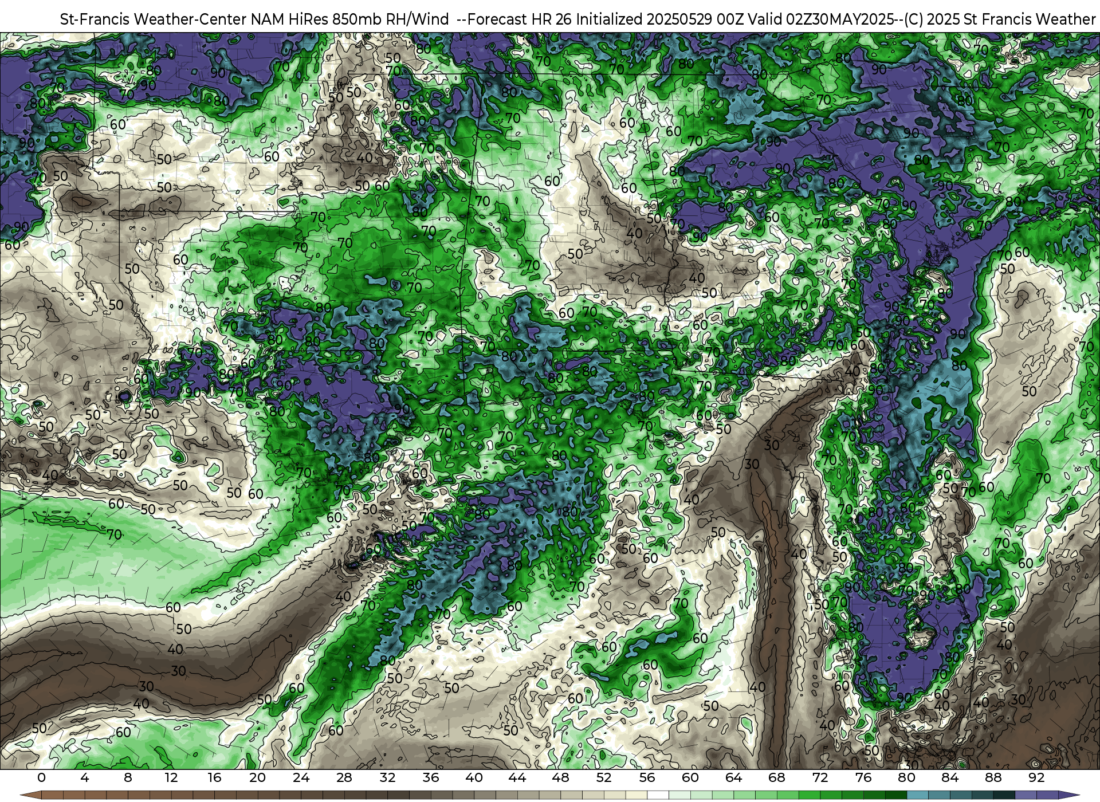Click colorbar tick label 76
This screenshot has width=1100, height=802.
tap(863, 777)
